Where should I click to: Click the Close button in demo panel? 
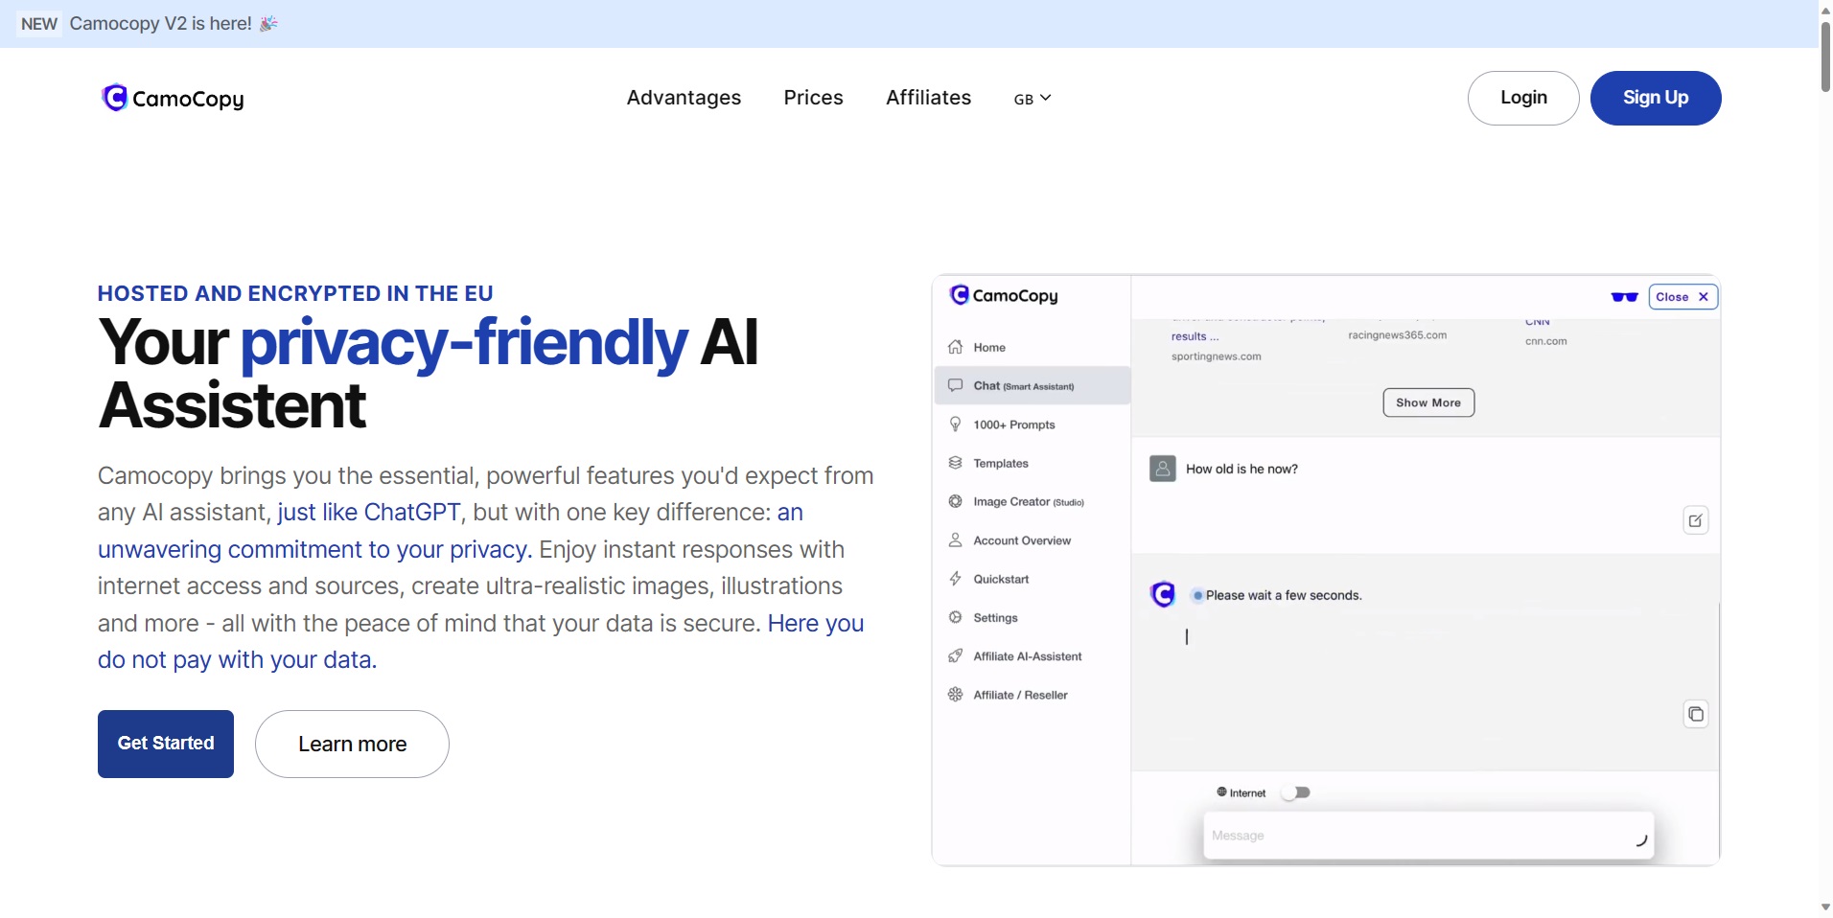pos(1682,297)
